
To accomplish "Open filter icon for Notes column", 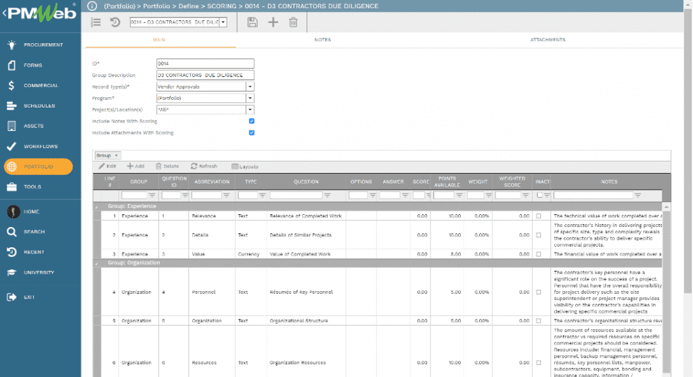I will 638,195.
